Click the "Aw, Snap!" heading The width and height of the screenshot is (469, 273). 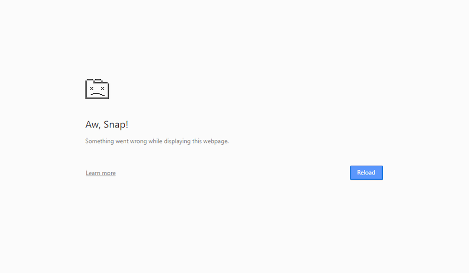pos(107,124)
